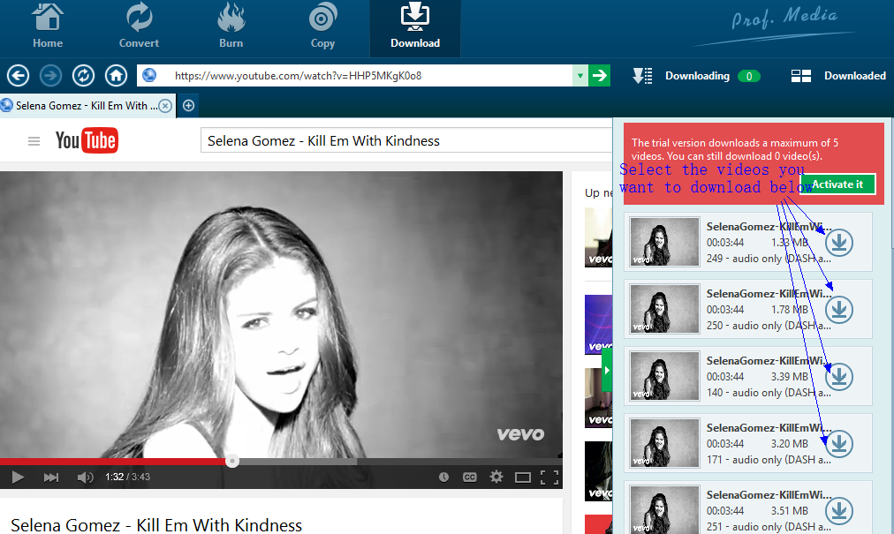Toggle closed captions CC
This screenshot has height=534, width=894.
470,477
